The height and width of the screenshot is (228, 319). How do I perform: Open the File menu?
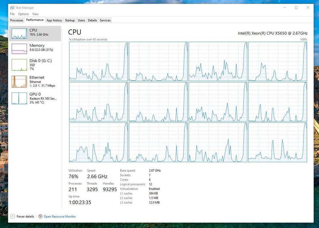coord(12,14)
